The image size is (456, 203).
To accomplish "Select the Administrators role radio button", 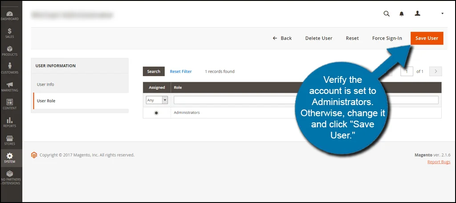I will (x=156, y=113).
